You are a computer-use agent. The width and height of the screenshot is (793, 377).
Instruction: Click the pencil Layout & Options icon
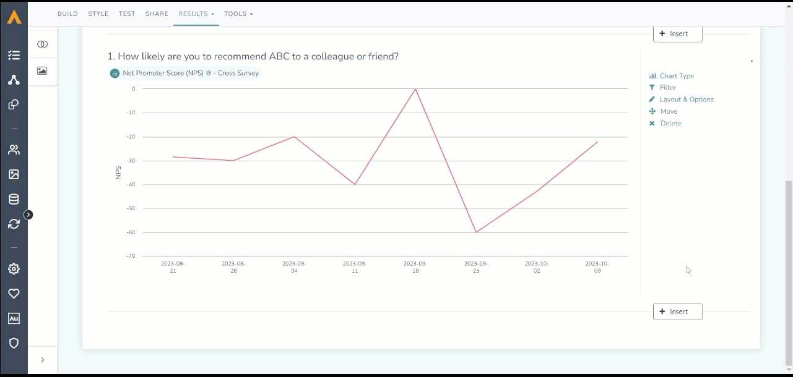652,99
